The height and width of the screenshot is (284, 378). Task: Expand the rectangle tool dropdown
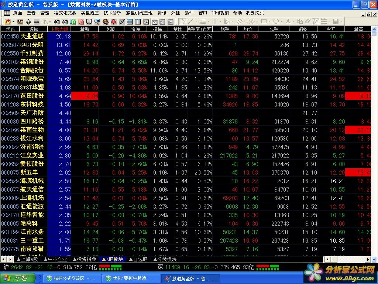[269, 21]
